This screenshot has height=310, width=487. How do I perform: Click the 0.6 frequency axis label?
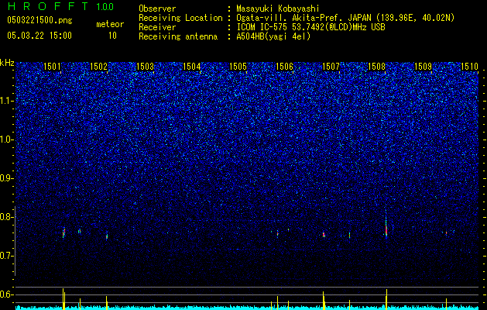click(x=6, y=294)
